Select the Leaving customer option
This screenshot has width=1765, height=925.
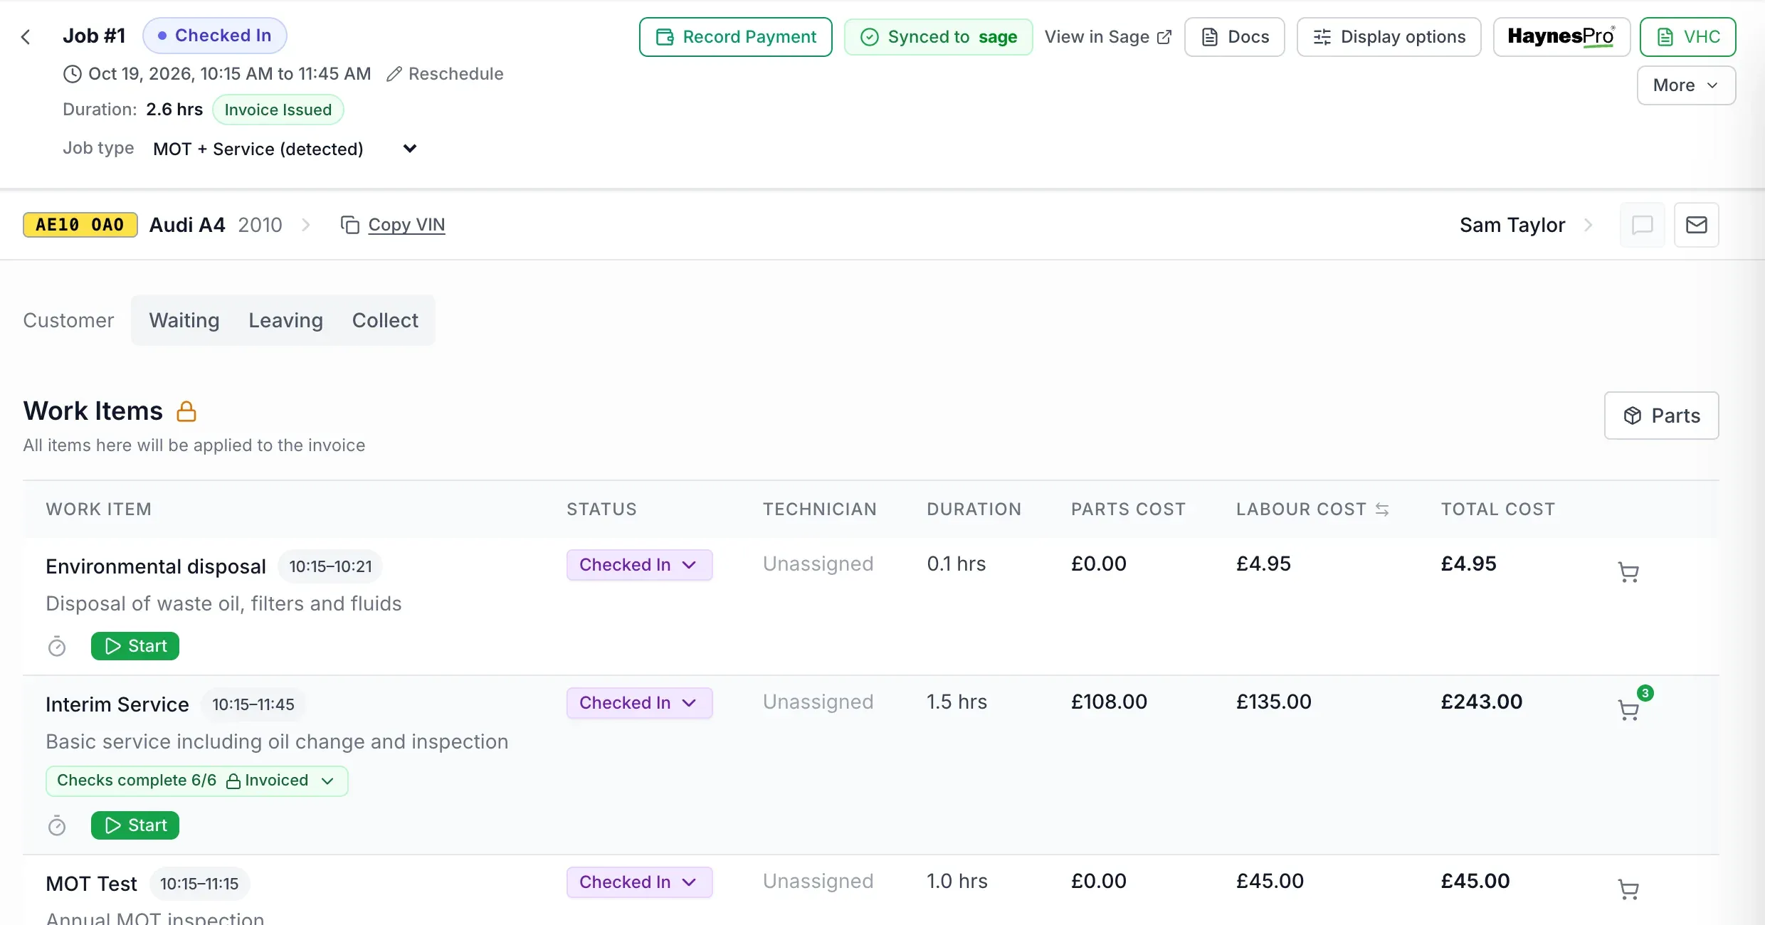285,320
